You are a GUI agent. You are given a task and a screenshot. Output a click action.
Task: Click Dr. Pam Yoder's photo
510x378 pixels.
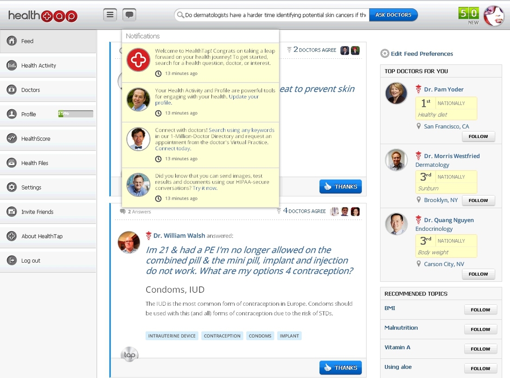(x=396, y=93)
